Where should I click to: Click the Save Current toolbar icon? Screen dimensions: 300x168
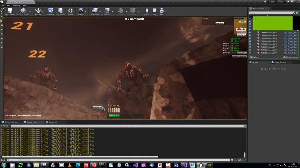coord(10,11)
